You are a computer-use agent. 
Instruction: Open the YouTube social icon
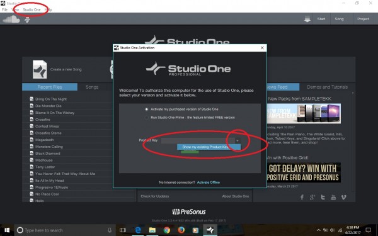[x=333, y=197]
